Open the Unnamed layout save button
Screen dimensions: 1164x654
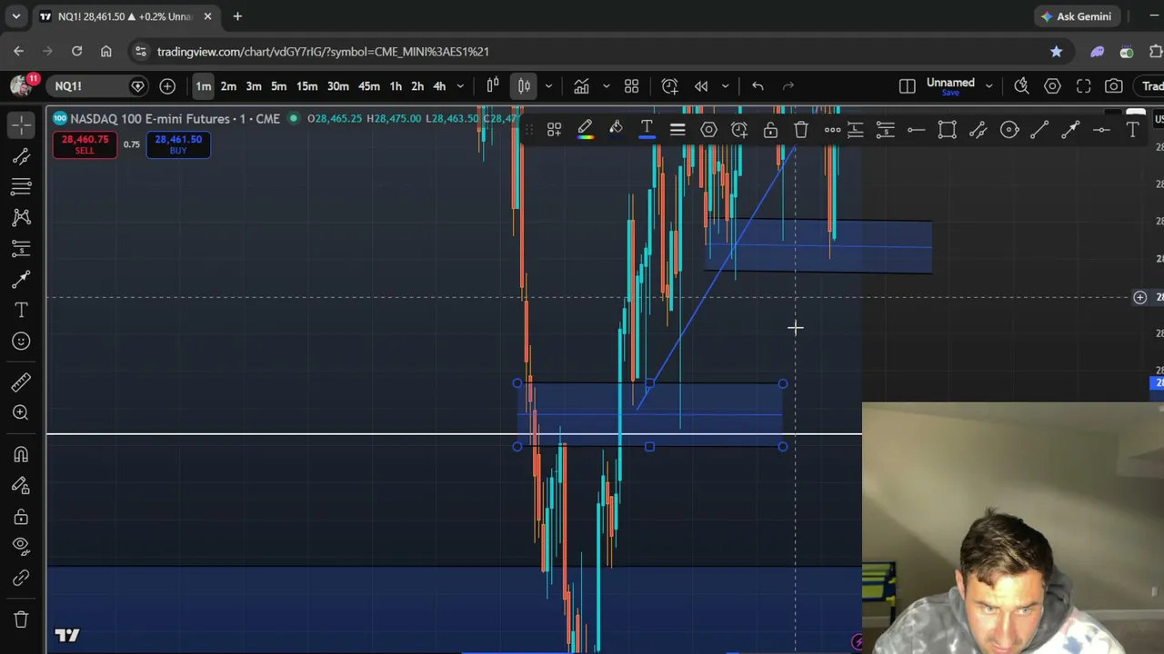950,86
